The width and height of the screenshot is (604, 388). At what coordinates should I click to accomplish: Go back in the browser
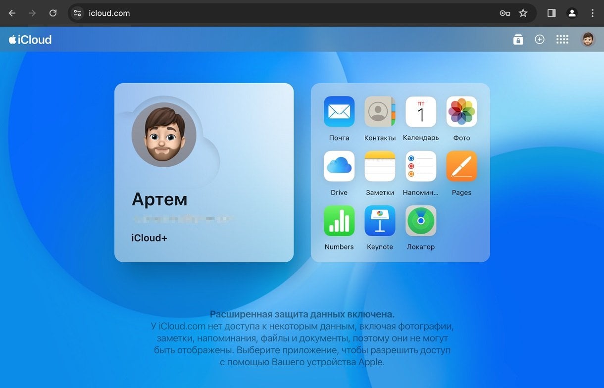point(12,13)
